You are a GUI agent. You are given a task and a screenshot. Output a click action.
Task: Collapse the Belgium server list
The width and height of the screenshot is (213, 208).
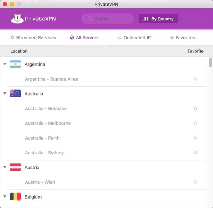[x=5, y=197]
